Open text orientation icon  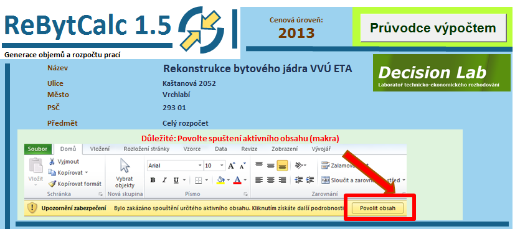298,166
